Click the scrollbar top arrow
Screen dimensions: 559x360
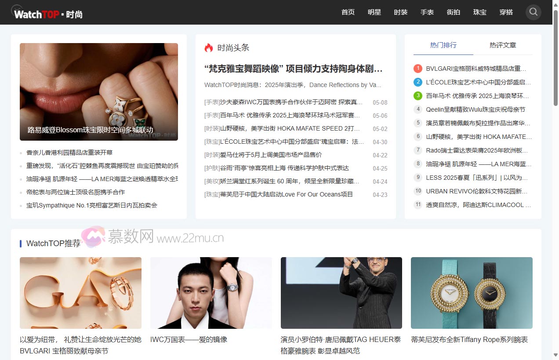555,4
